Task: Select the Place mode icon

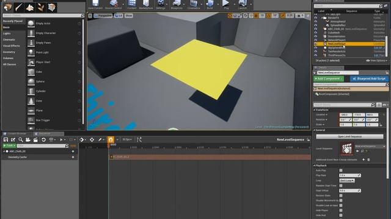Action: [x=8, y=7]
